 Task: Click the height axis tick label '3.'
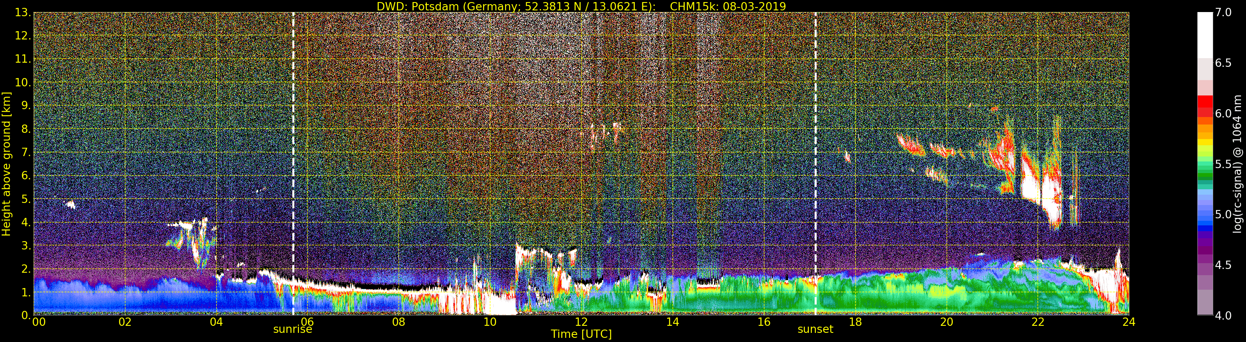26,245
